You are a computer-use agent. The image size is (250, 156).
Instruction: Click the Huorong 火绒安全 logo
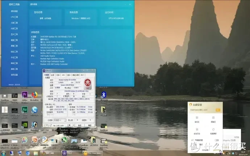(x=196, y=105)
